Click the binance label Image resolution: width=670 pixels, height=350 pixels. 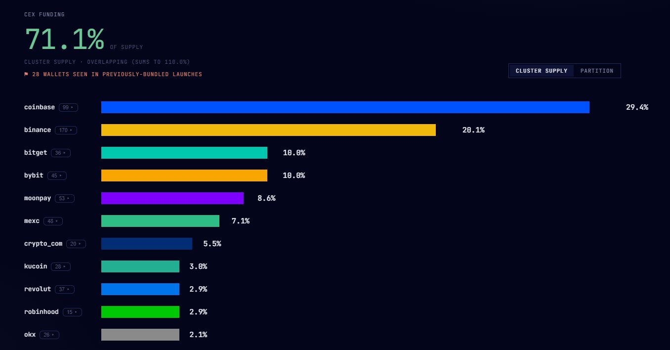tap(38, 130)
